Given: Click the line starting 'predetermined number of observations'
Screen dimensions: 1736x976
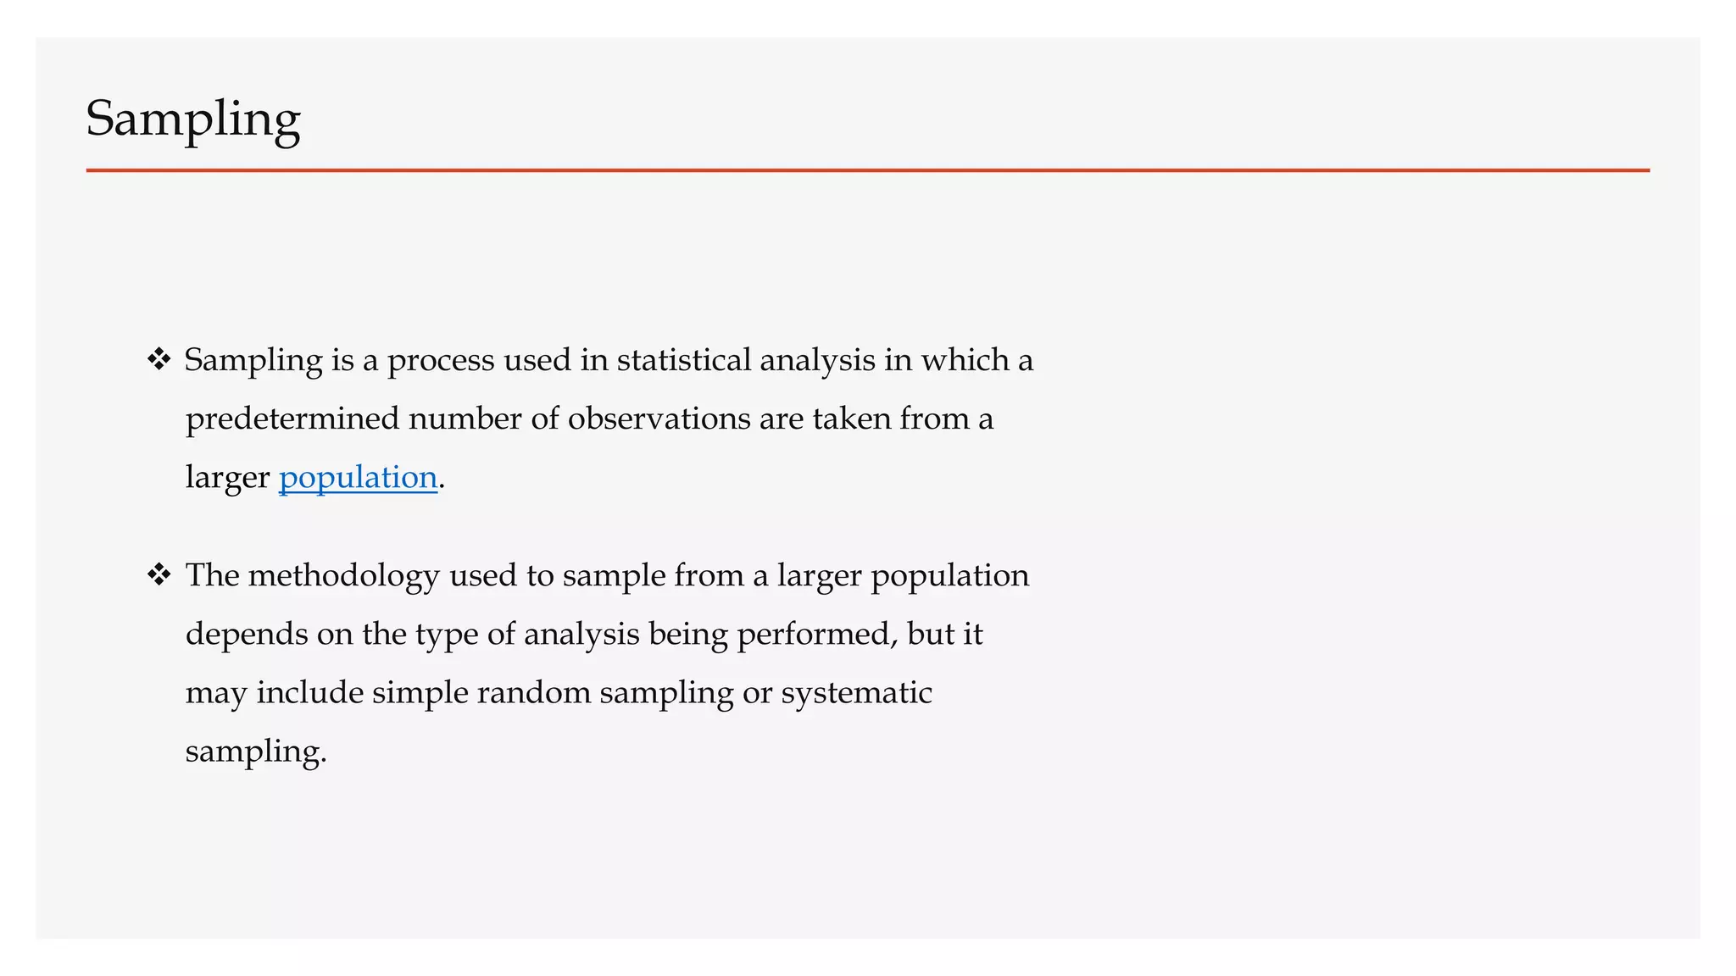Looking at the screenshot, I should tap(589, 419).
